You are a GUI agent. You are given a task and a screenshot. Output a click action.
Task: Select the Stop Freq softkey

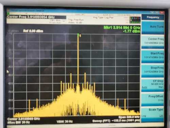pos(153,70)
